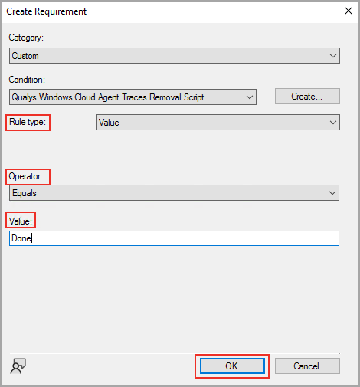Close the Create Requirement dialog
Image resolution: width=360 pixels, height=387 pixels.
click(349, 11)
